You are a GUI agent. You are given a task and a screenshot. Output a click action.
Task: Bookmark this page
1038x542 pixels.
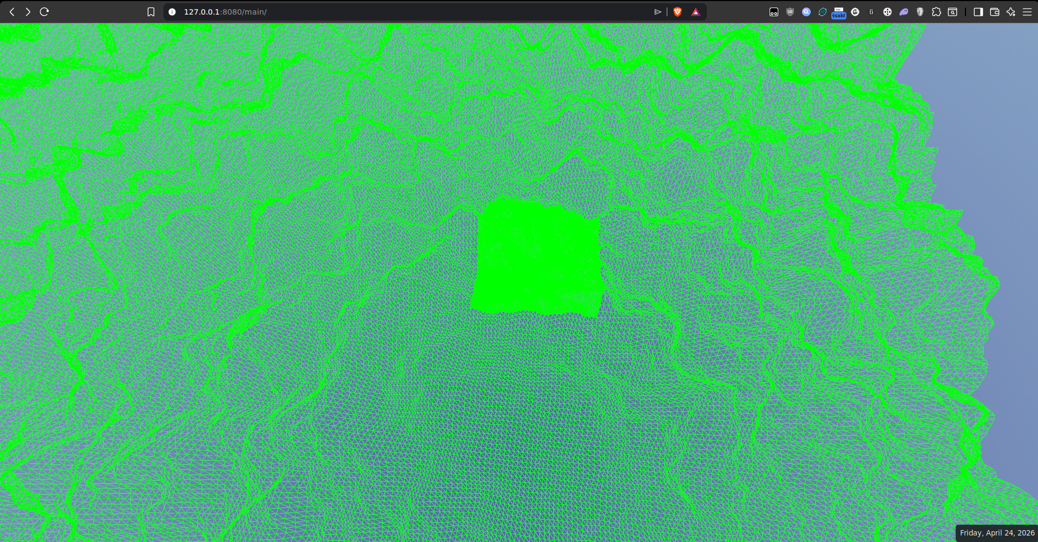[x=151, y=12]
